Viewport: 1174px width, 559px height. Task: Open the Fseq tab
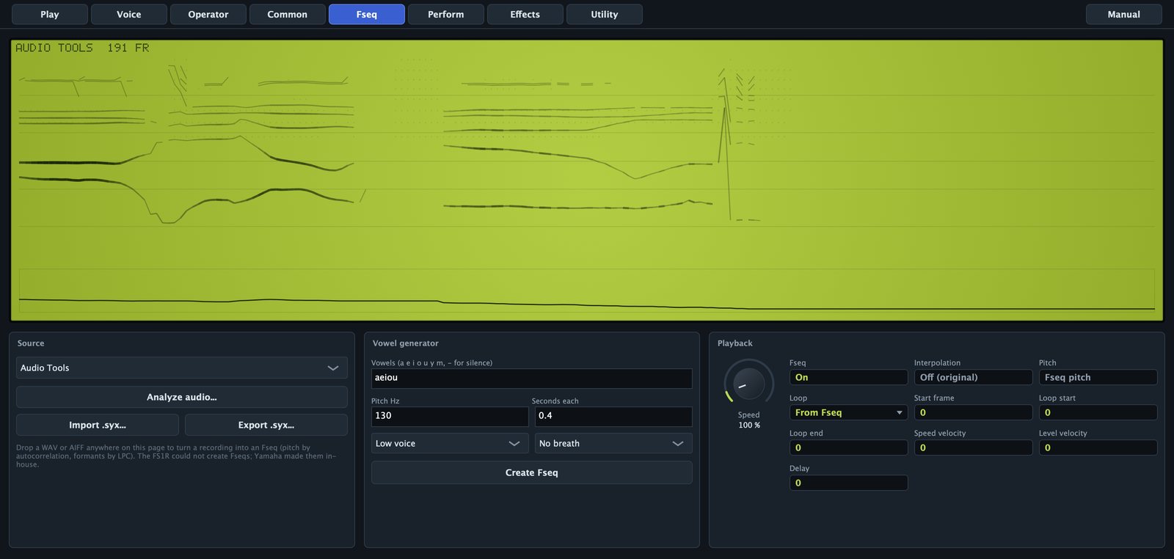pyautogui.click(x=367, y=15)
